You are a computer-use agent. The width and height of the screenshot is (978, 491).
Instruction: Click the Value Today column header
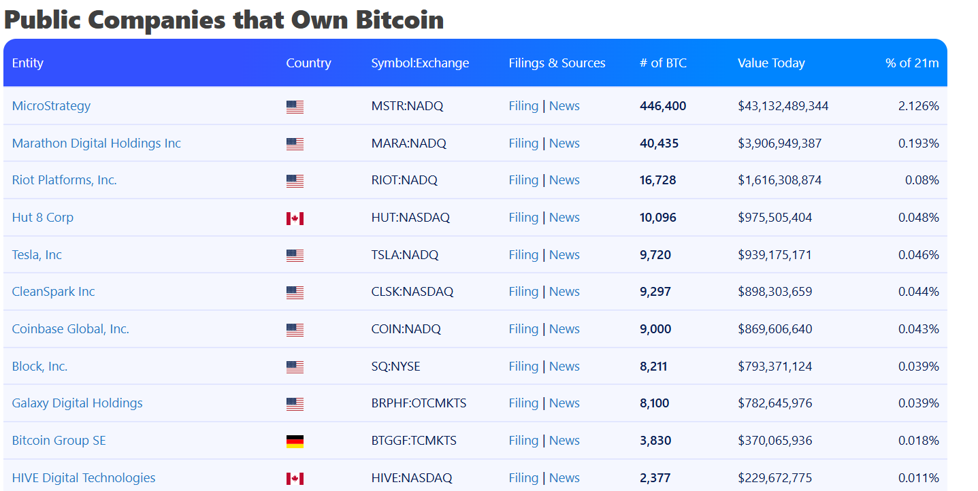pyautogui.click(x=771, y=63)
